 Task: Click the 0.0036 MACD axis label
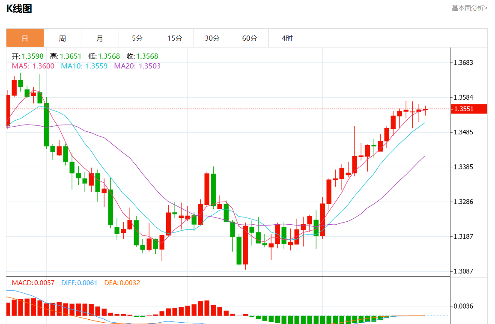point(463,306)
